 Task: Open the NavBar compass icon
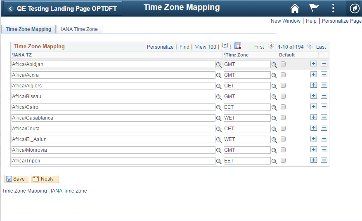(355, 9)
